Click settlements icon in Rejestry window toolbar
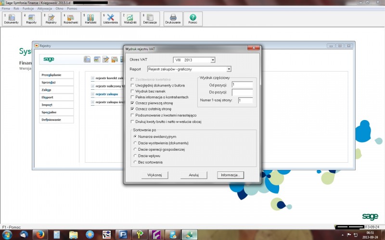The image size is (385, 240). click(x=115, y=59)
